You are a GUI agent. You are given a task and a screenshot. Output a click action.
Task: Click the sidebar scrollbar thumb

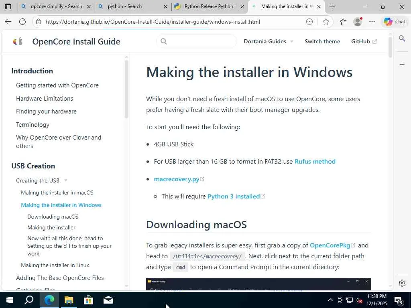pos(126,89)
